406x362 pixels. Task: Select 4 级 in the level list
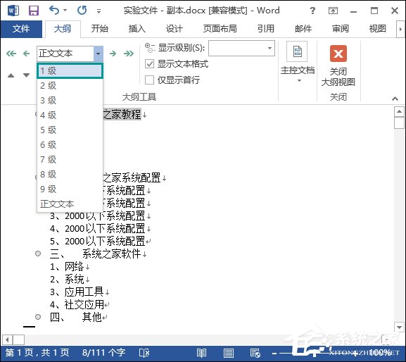click(70, 115)
